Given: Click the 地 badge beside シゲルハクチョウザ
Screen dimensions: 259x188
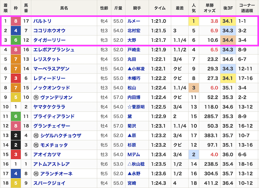Looking at the screenshot, I should click(x=36, y=136).
